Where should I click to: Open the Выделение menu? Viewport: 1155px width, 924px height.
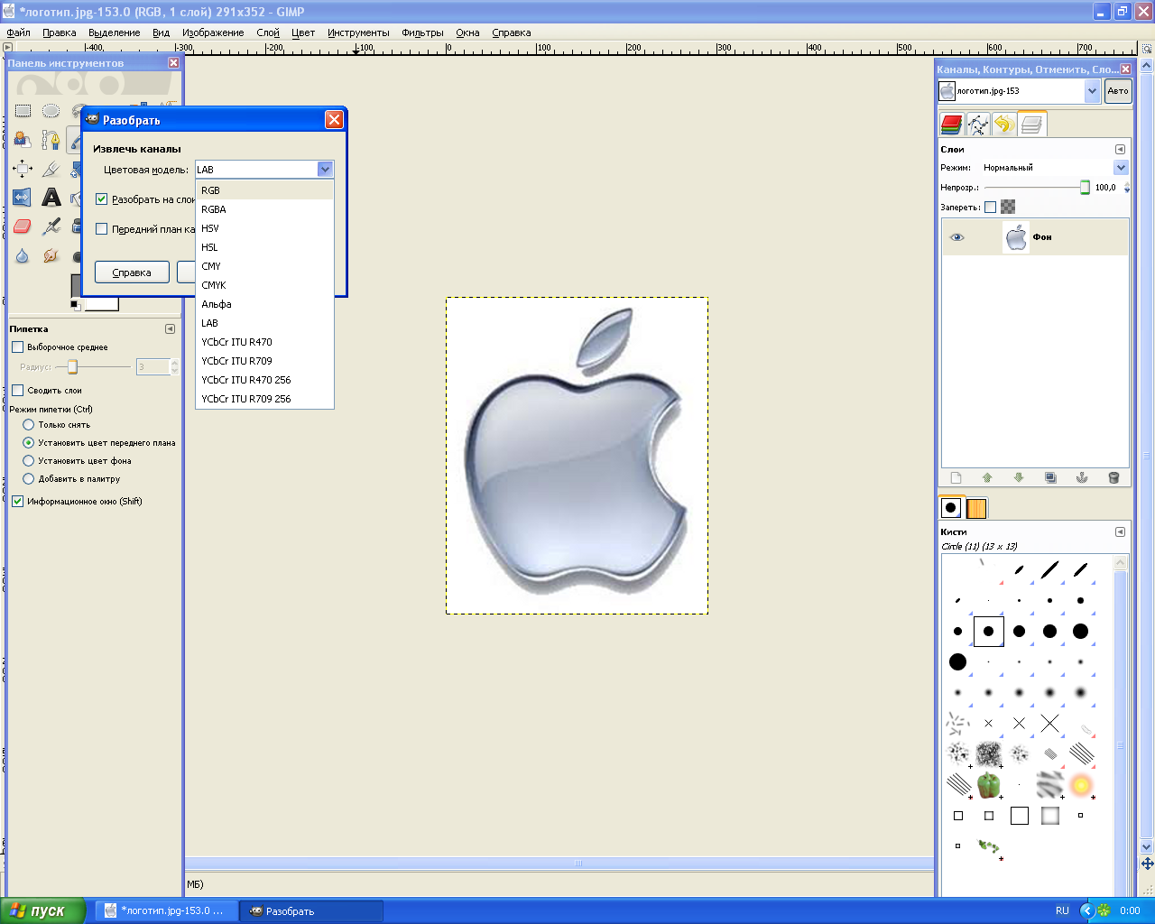pos(115,32)
